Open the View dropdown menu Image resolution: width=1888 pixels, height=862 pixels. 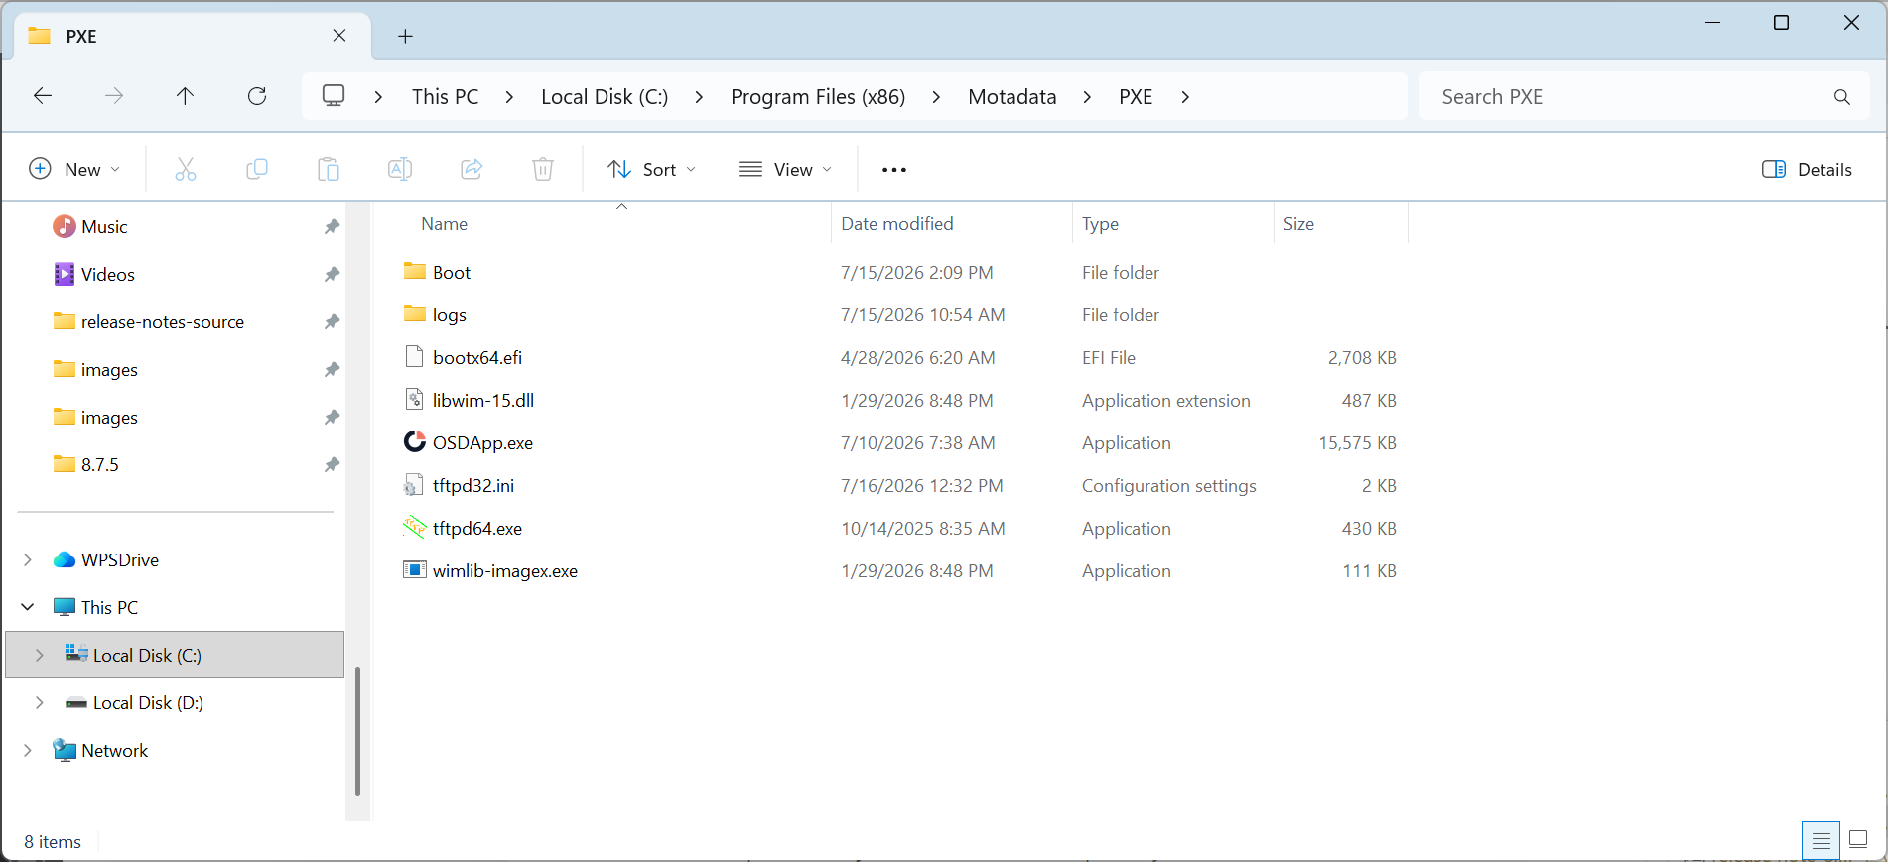coord(785,169)
